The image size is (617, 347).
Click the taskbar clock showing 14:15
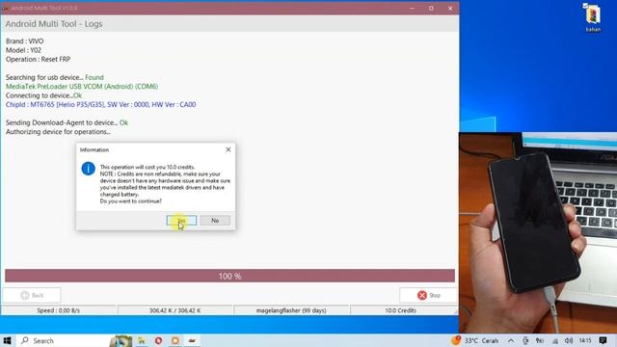tap(585, 340)
